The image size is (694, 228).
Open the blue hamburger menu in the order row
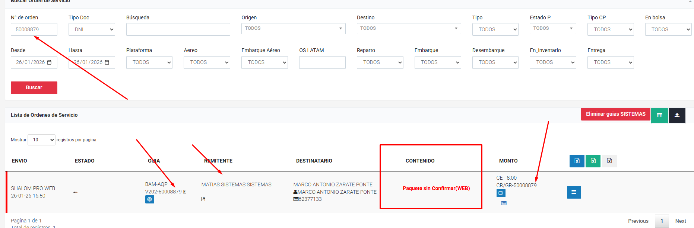[574, 192]
